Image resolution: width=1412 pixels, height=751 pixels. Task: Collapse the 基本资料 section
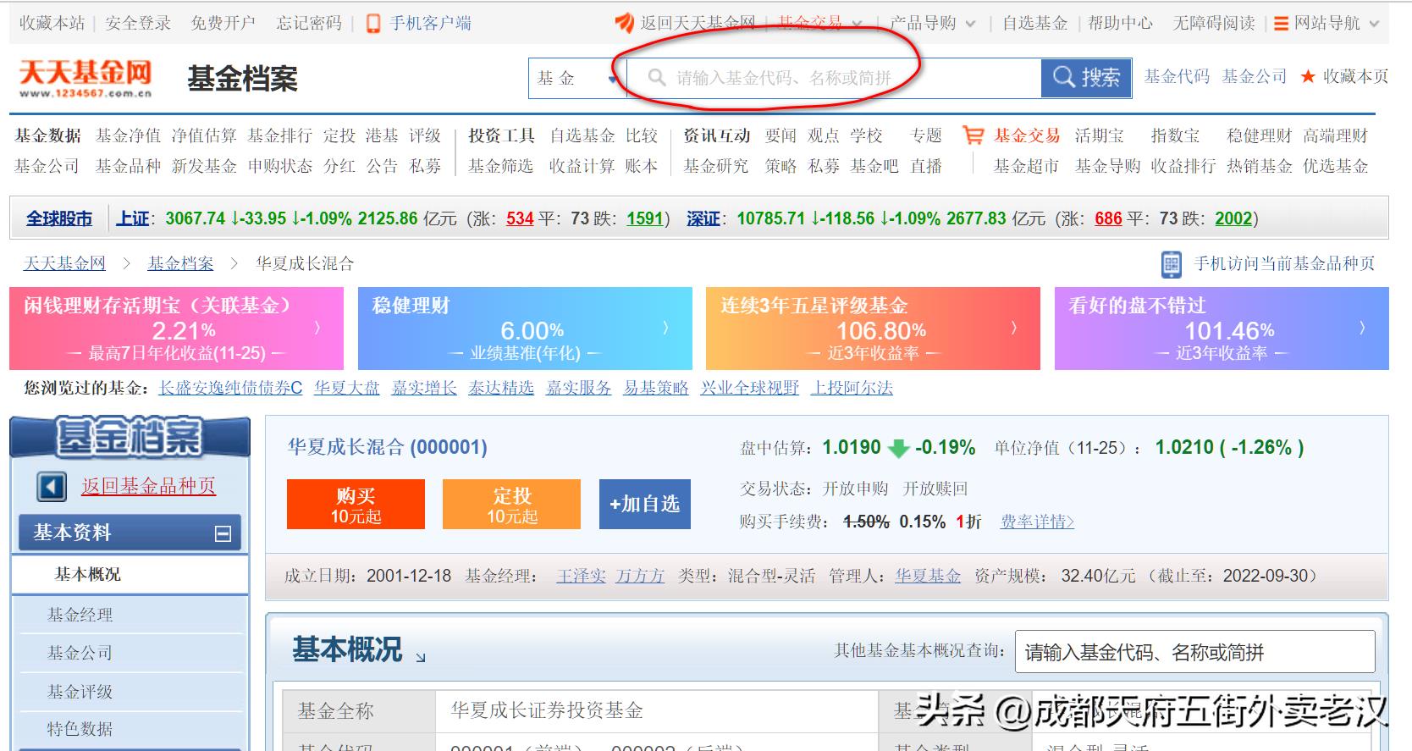tap(223, 533)
